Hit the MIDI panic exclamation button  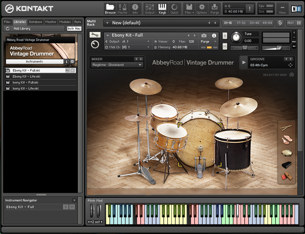pos(250,9)
